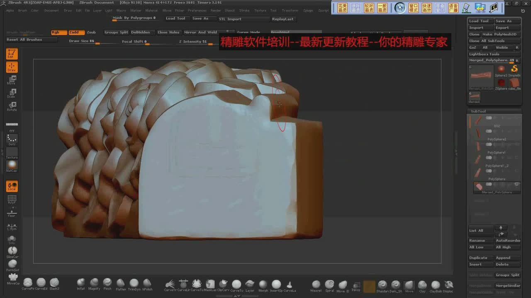The image size is (531, 298).
Task: Open the Dots stroke type picker
Action: click(12, 140)
